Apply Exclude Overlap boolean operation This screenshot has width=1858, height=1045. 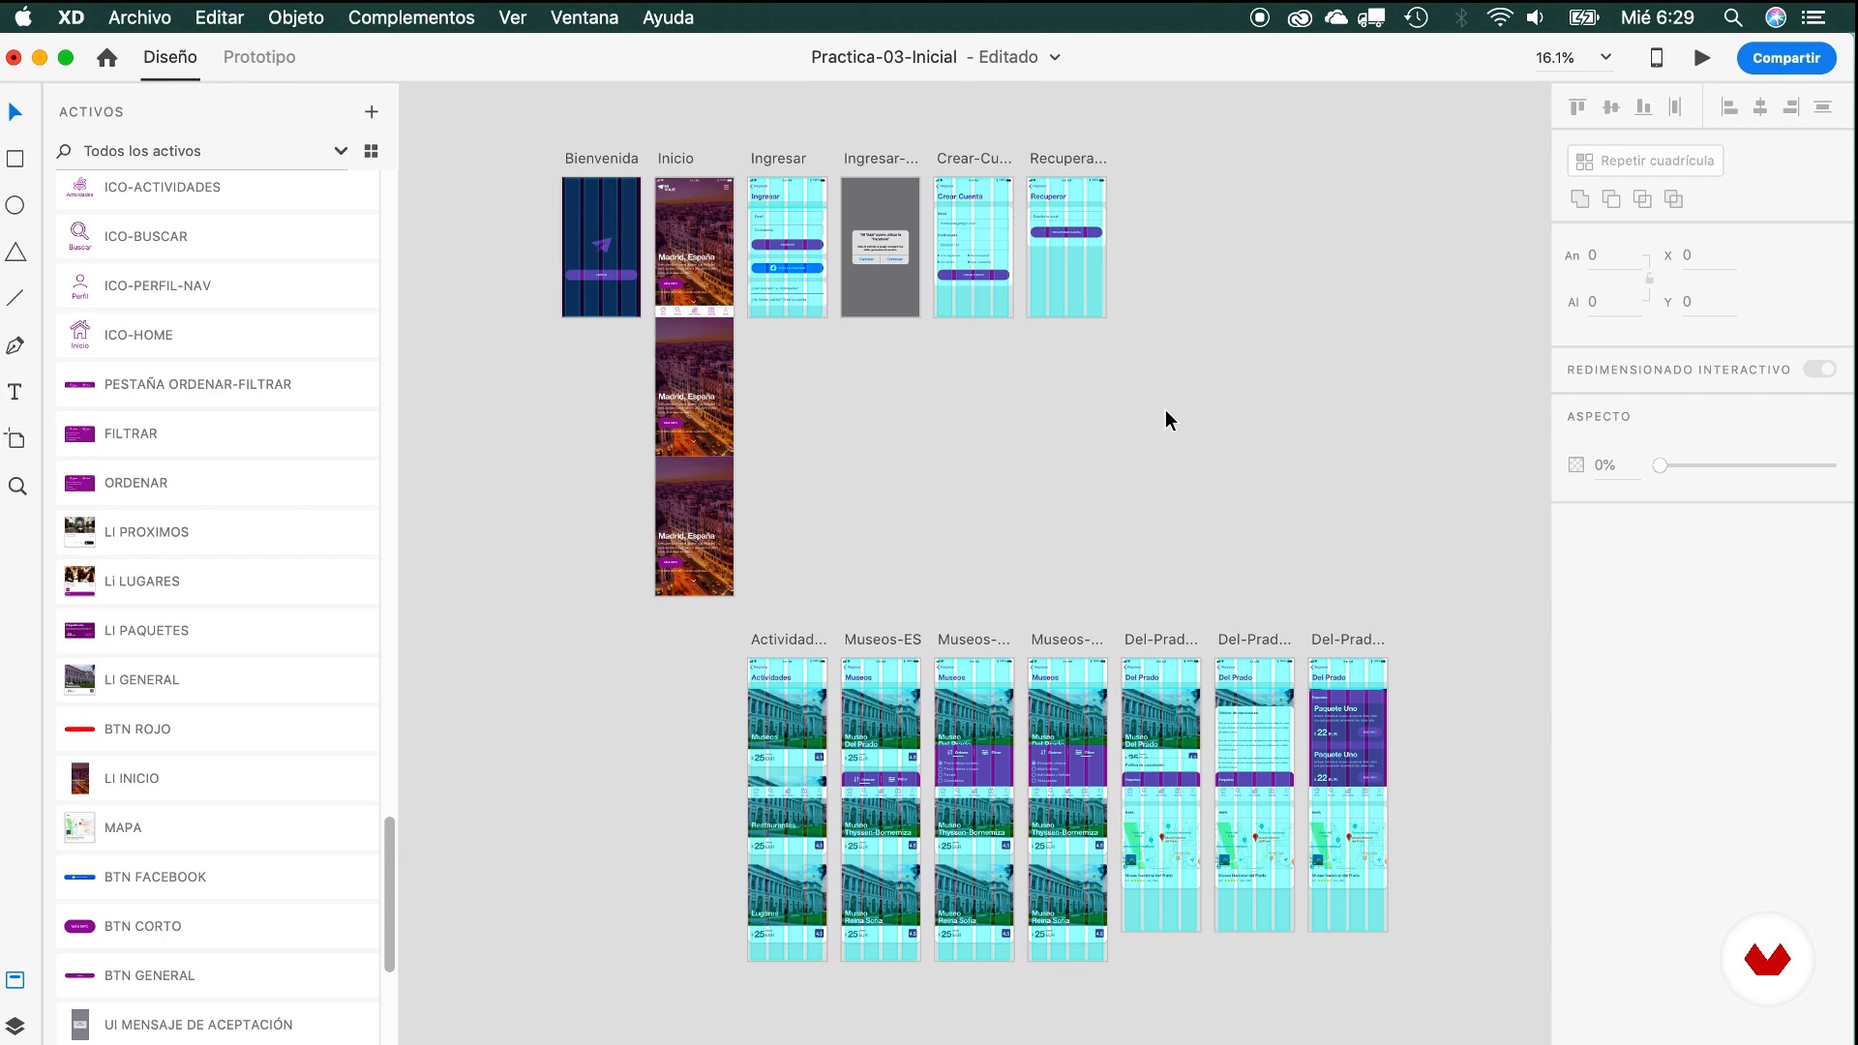point(1673,199)
